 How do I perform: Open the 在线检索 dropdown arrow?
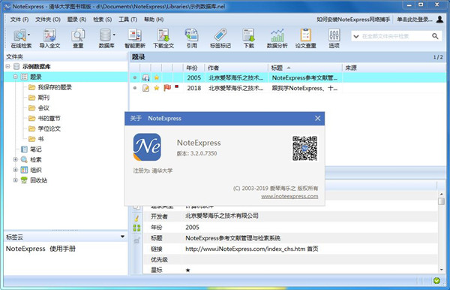pyautogui.click(x=28, y=35)
